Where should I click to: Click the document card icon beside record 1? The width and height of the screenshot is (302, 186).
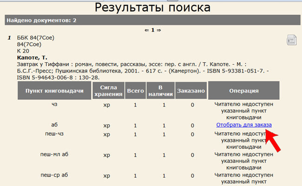[x=291, y=40]
